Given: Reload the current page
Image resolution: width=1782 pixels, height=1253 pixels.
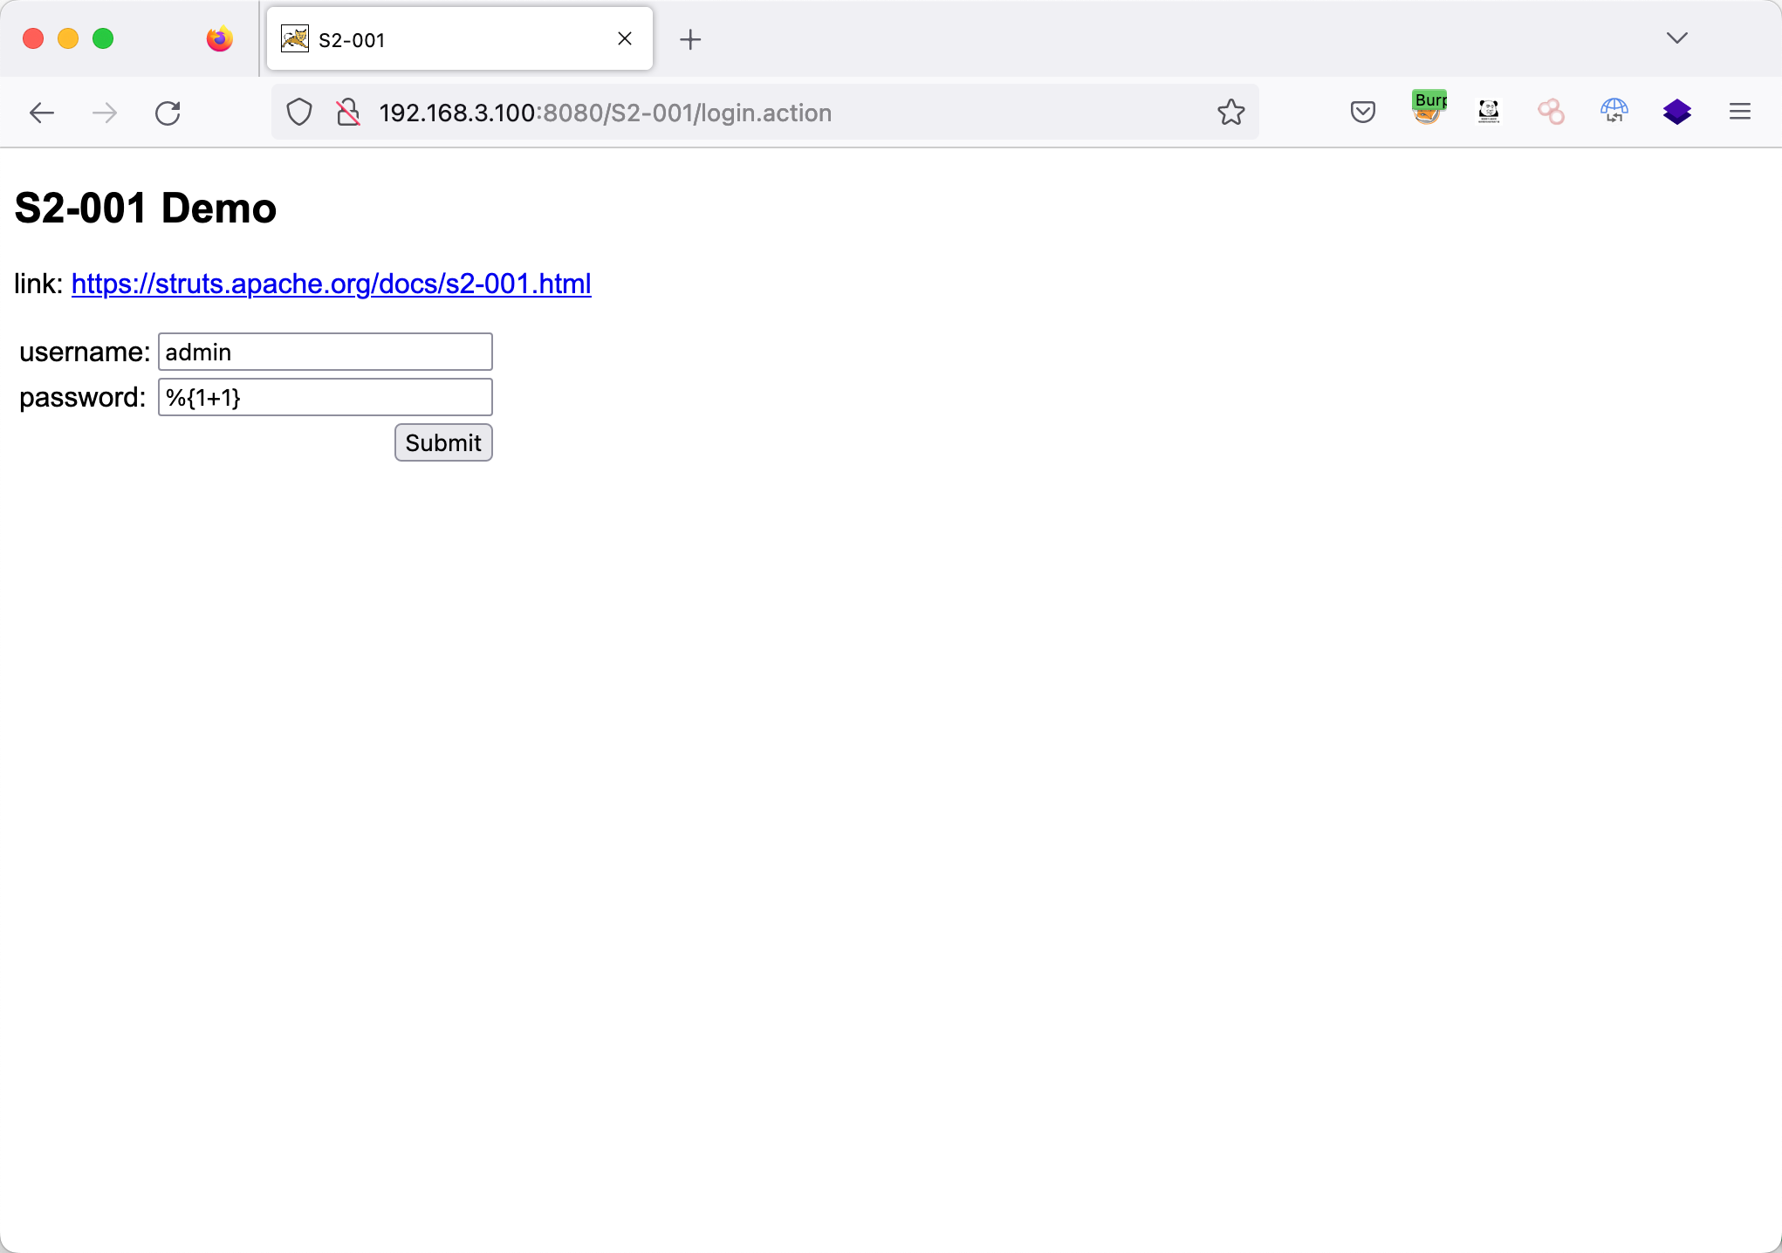Looking at the screenshot, I should [168, 113].
